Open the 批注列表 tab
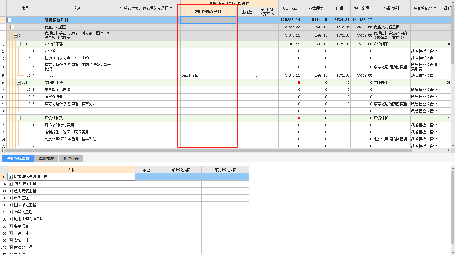The width and height of the screenshot is (455, 255). pyautogui.click(x=71, y=158)
